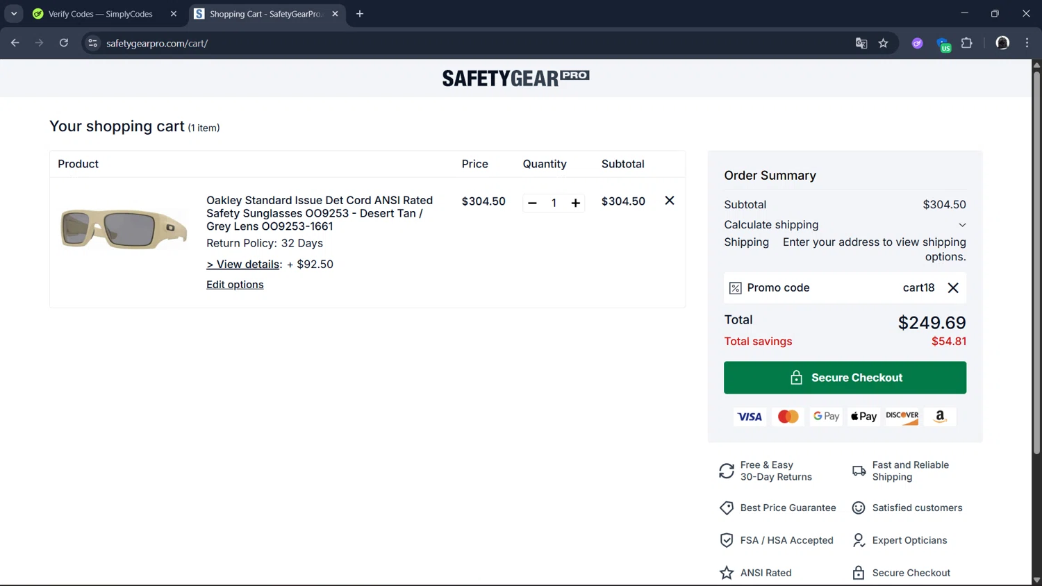Click the $249.69 total amount

[x=932, y=323]
